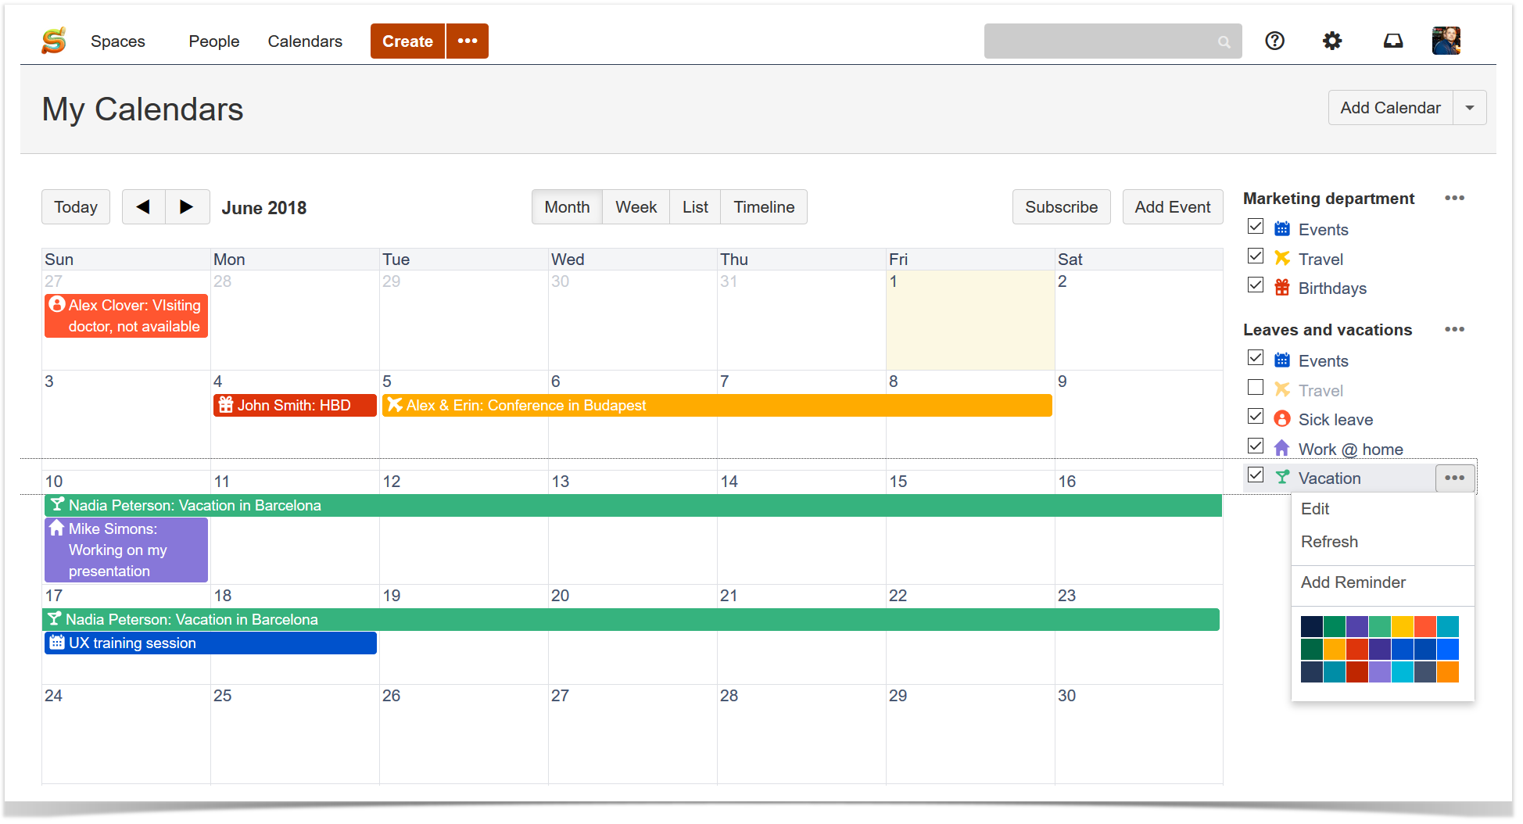Viewport: 1523px width, 824px height.
Task: Click the notifications inbox icon
Action: click(1393, 41)
